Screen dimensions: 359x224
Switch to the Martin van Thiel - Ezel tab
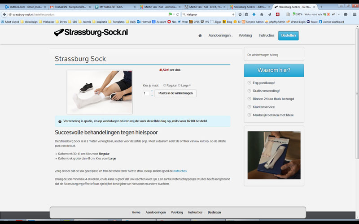205,7
